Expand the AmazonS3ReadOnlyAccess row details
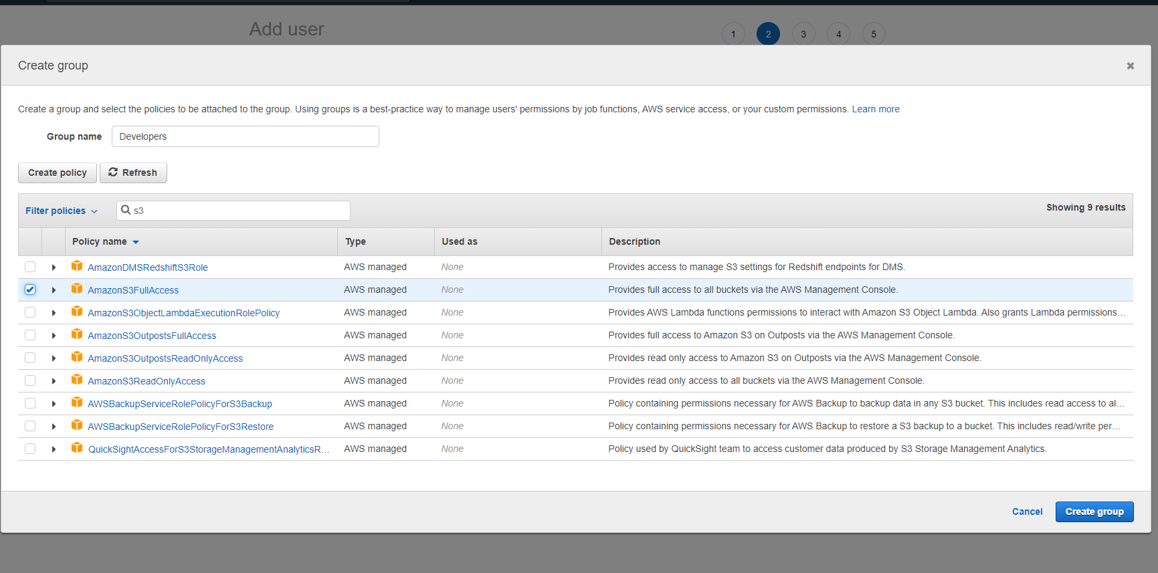 pyautogui.click(x=54, y=381)
